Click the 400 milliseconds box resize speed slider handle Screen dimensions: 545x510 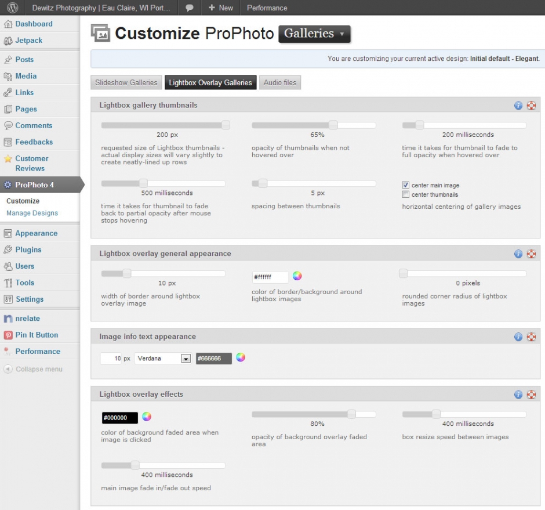pyautogui.click(x=436, y=414)
